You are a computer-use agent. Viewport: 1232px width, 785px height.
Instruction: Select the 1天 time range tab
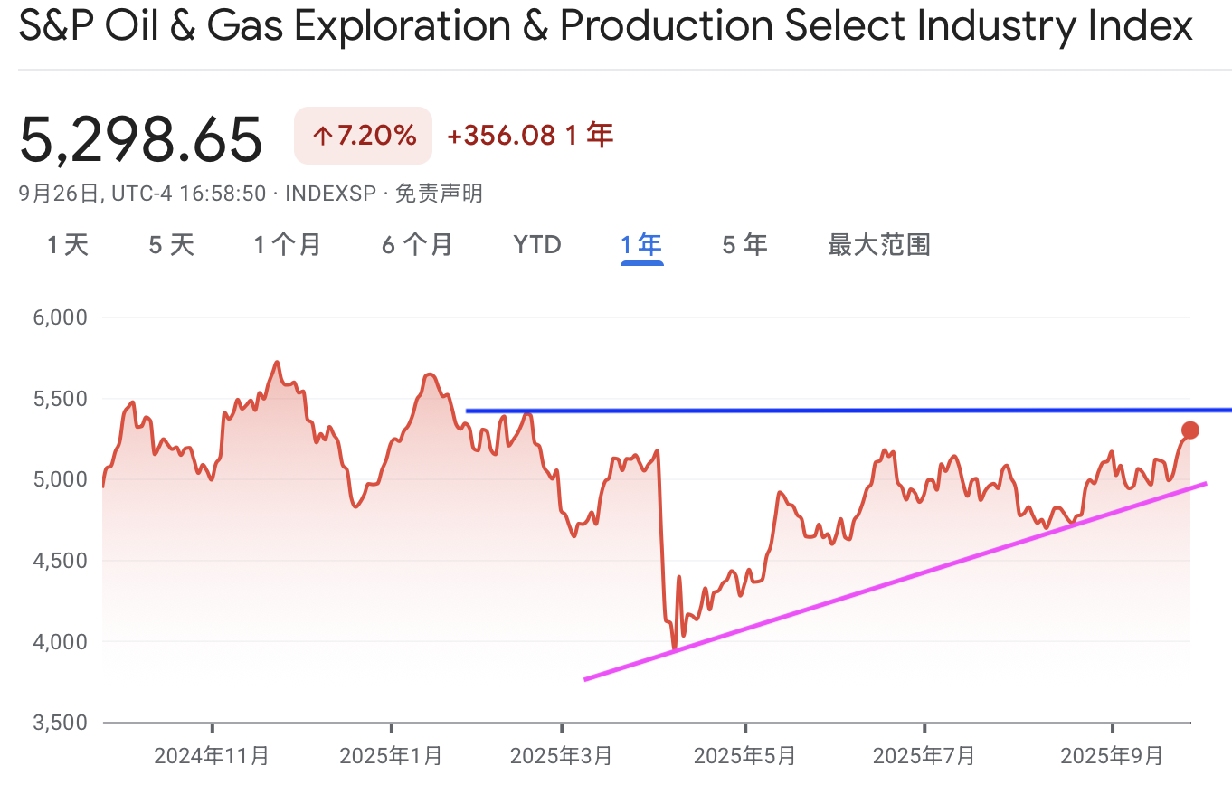click(x=68, y=244)
